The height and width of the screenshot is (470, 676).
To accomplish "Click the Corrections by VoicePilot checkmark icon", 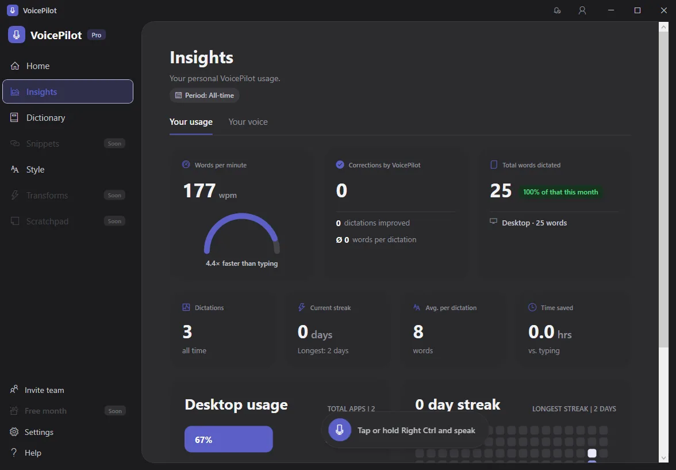I will click(340, 165).
